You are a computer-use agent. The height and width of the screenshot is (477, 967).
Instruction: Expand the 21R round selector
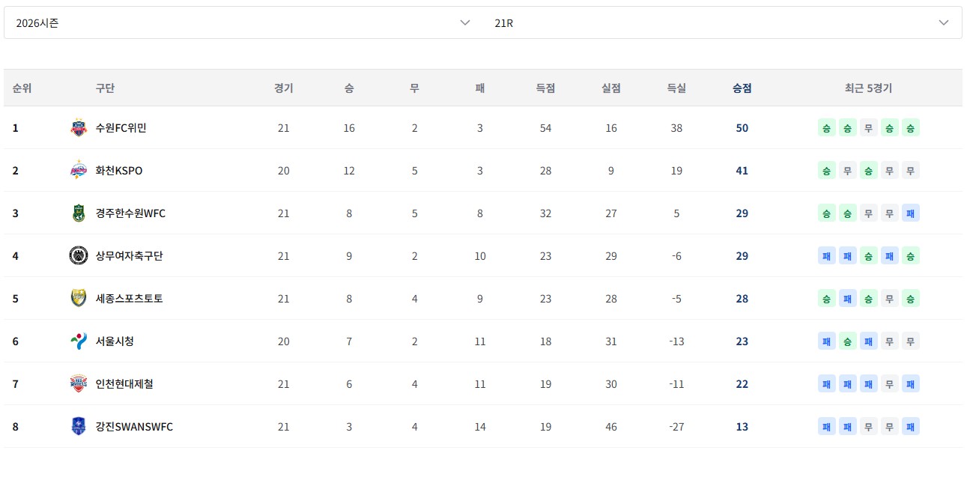[722, 22]
